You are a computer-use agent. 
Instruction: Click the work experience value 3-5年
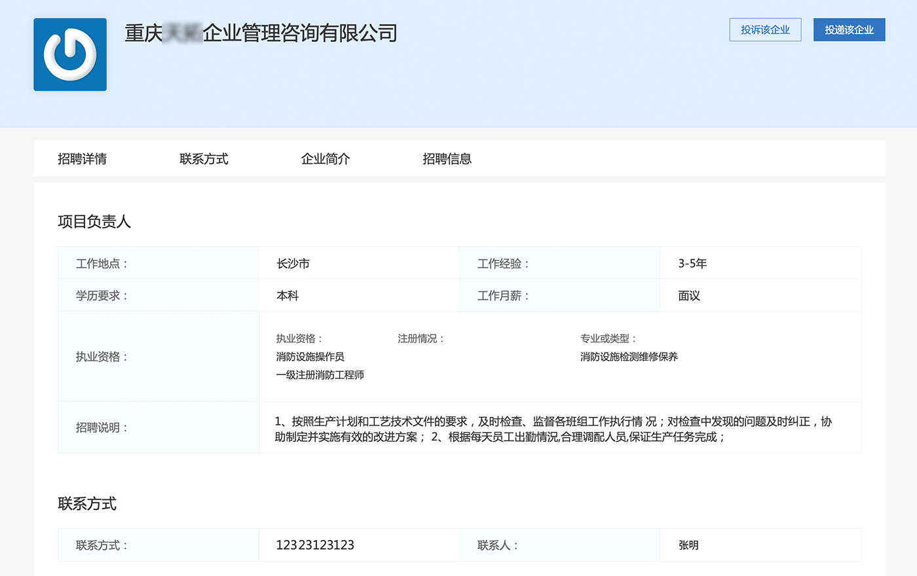point(692,264)
